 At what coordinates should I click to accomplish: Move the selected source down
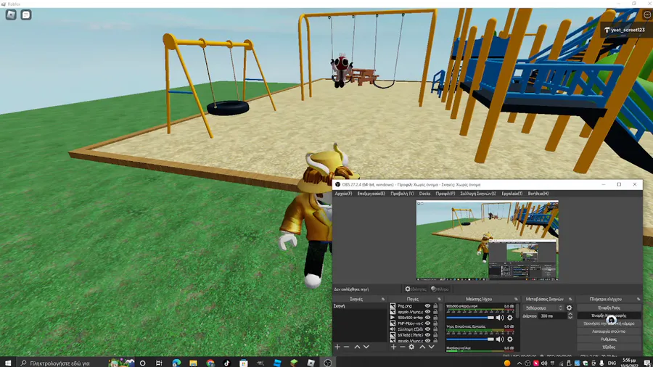[x=432, y=347]
